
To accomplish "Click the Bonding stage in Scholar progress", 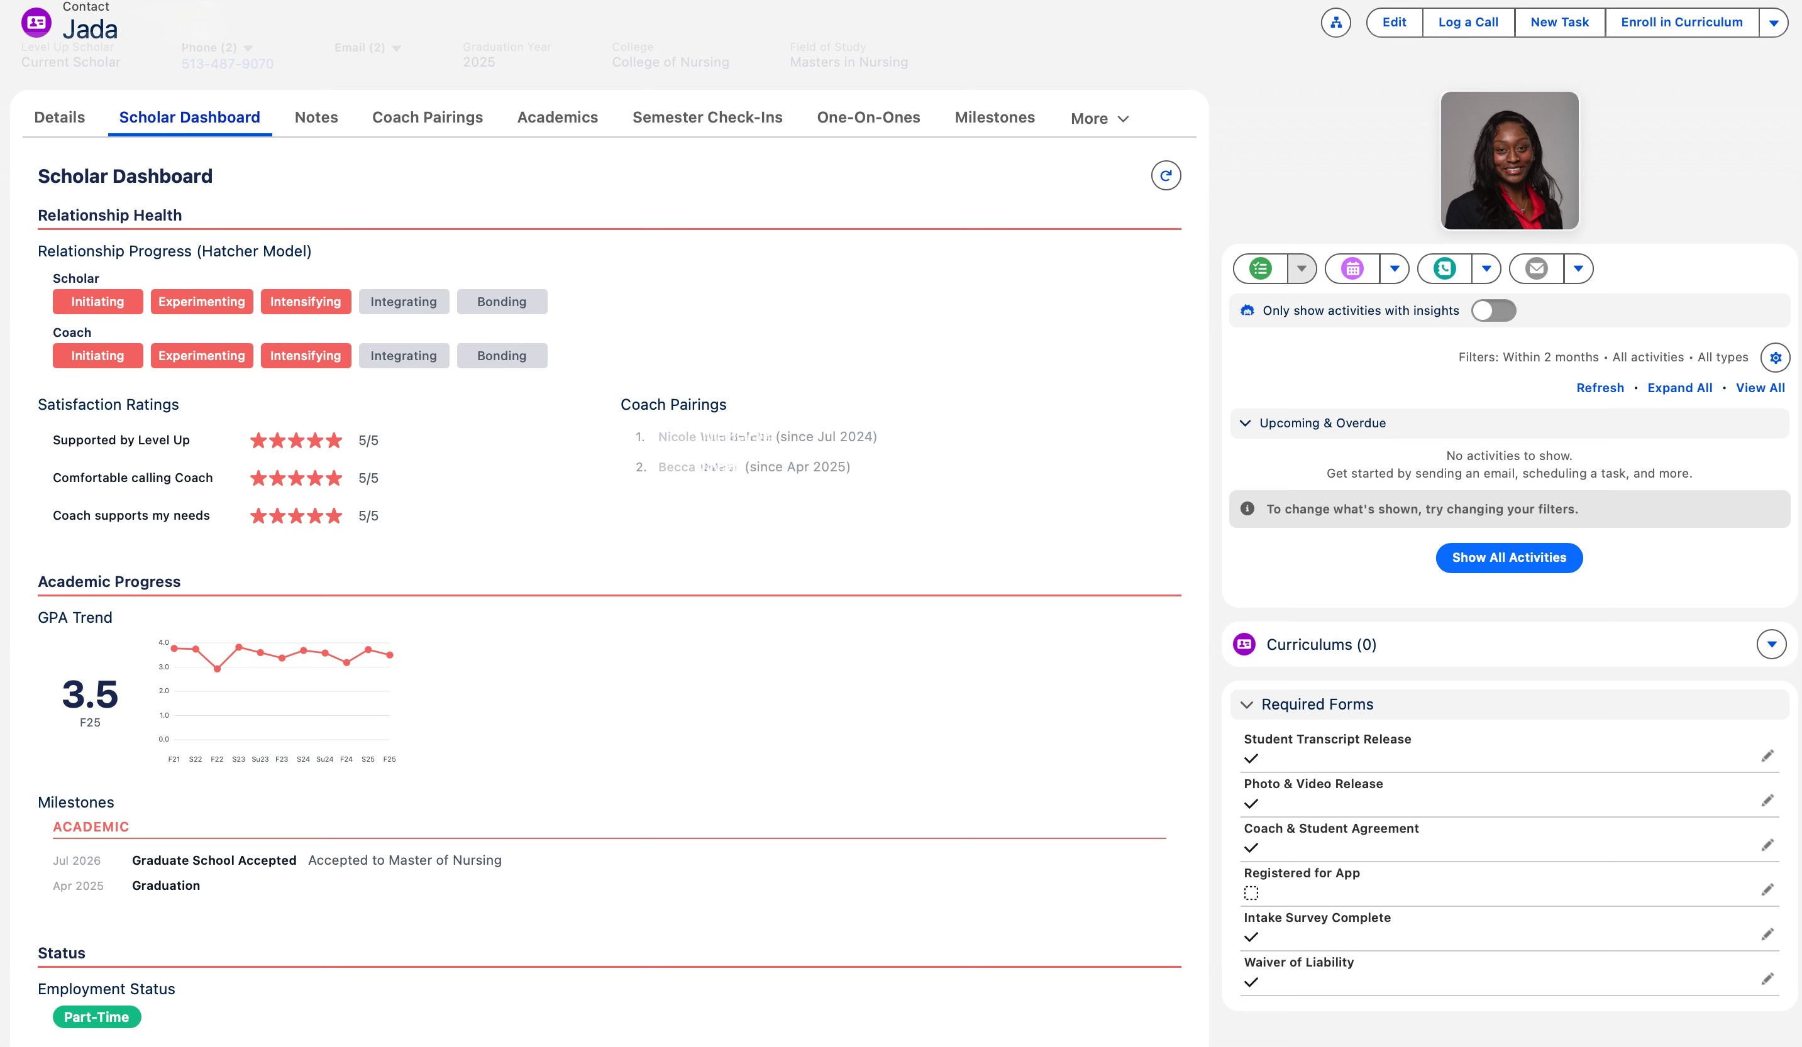I will pyautogui.click(x=501, y=302).
